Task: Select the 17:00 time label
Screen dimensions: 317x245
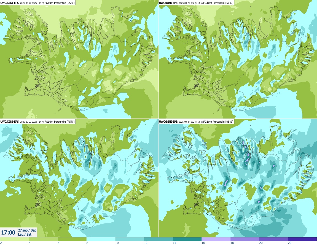Action: [x=8, y=233]
